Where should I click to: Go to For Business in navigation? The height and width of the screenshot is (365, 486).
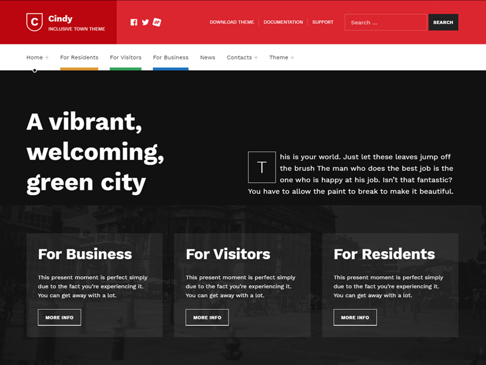(x=171, y=57)
